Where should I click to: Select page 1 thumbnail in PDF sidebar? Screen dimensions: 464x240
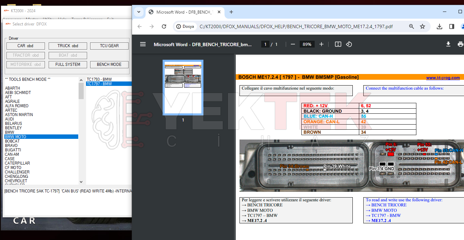pos(183,88)
